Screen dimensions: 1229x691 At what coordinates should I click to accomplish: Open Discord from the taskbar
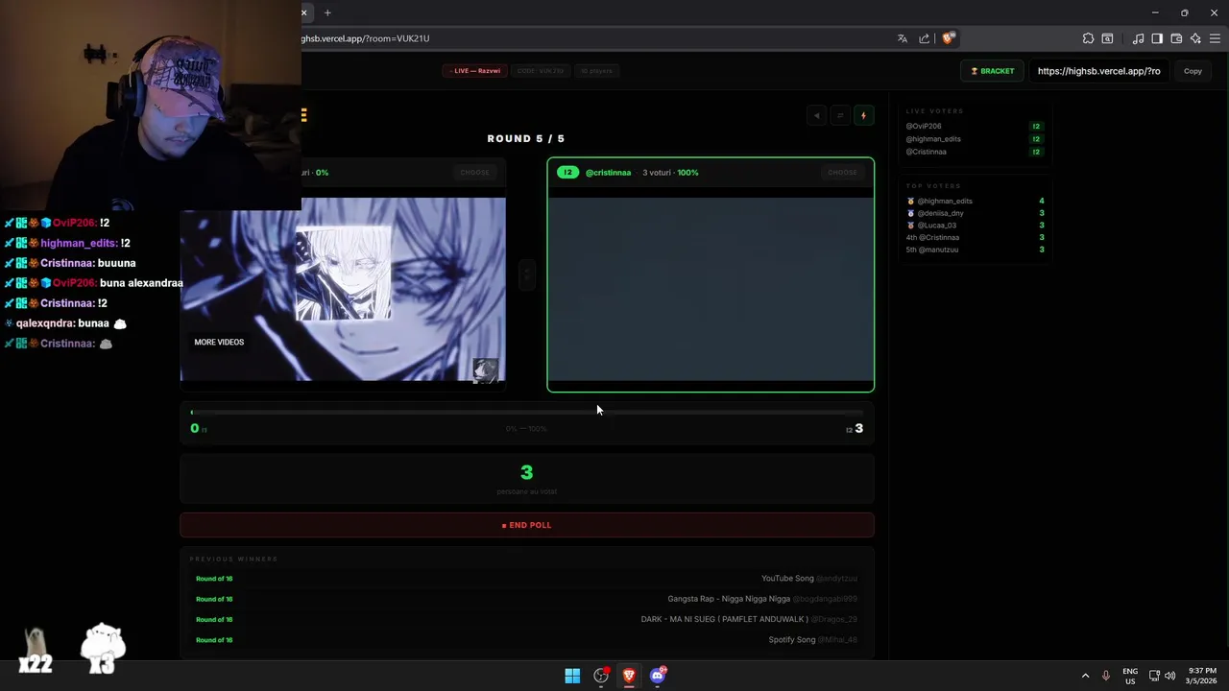(658, 676)
